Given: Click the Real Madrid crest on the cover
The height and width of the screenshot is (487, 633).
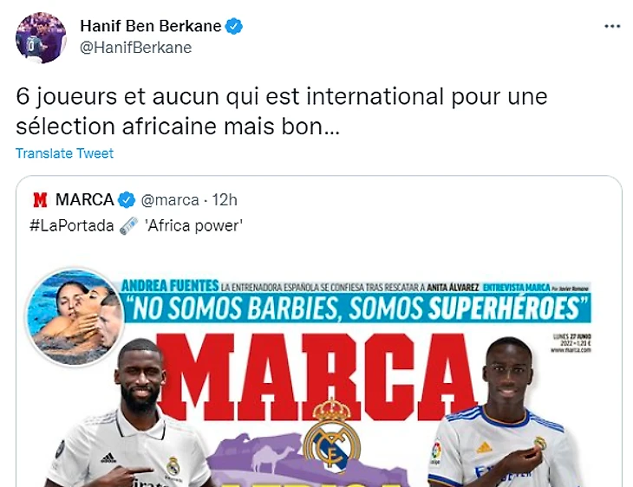Looking at the screenshot, I should [x=331, y=436].
